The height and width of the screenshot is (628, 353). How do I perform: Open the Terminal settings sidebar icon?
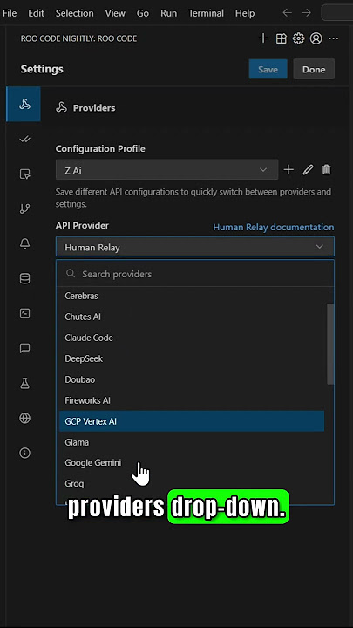click(24, 313)
